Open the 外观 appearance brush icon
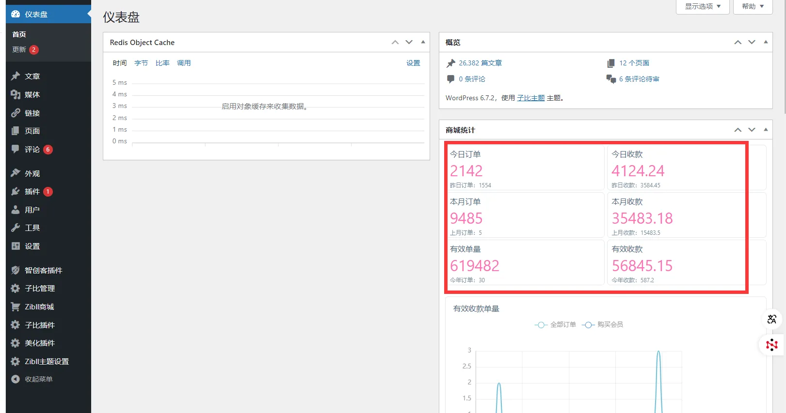 pos(16,173)
